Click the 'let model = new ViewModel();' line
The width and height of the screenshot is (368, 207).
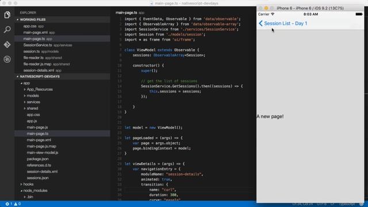point(154,128)
